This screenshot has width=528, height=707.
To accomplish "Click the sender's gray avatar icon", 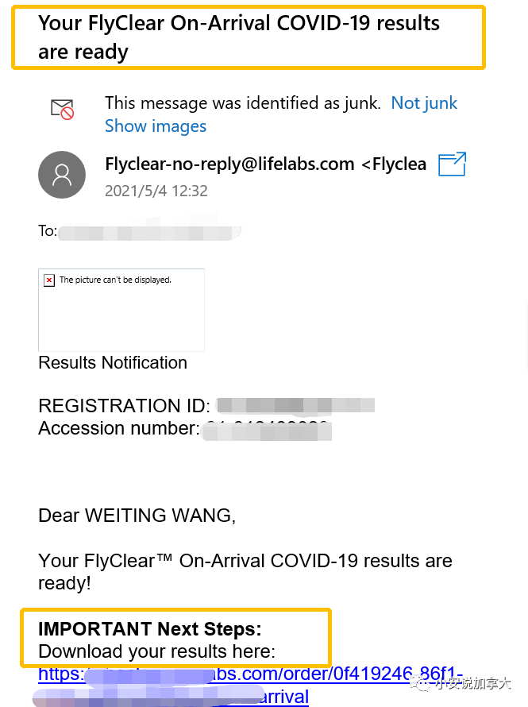I will coord(62,175).
